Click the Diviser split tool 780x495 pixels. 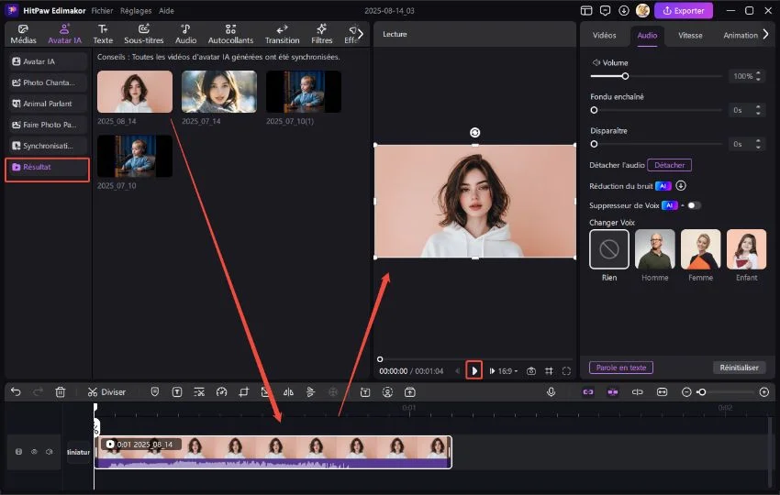click(x=107, y=391)
